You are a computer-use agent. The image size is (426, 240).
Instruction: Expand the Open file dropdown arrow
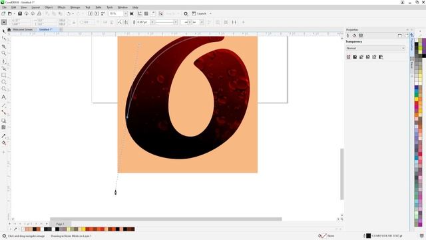point(14,13)
